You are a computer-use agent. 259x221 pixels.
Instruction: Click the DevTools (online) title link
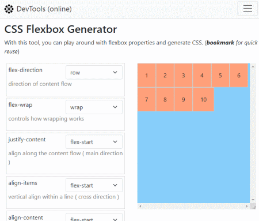(44, 9)
